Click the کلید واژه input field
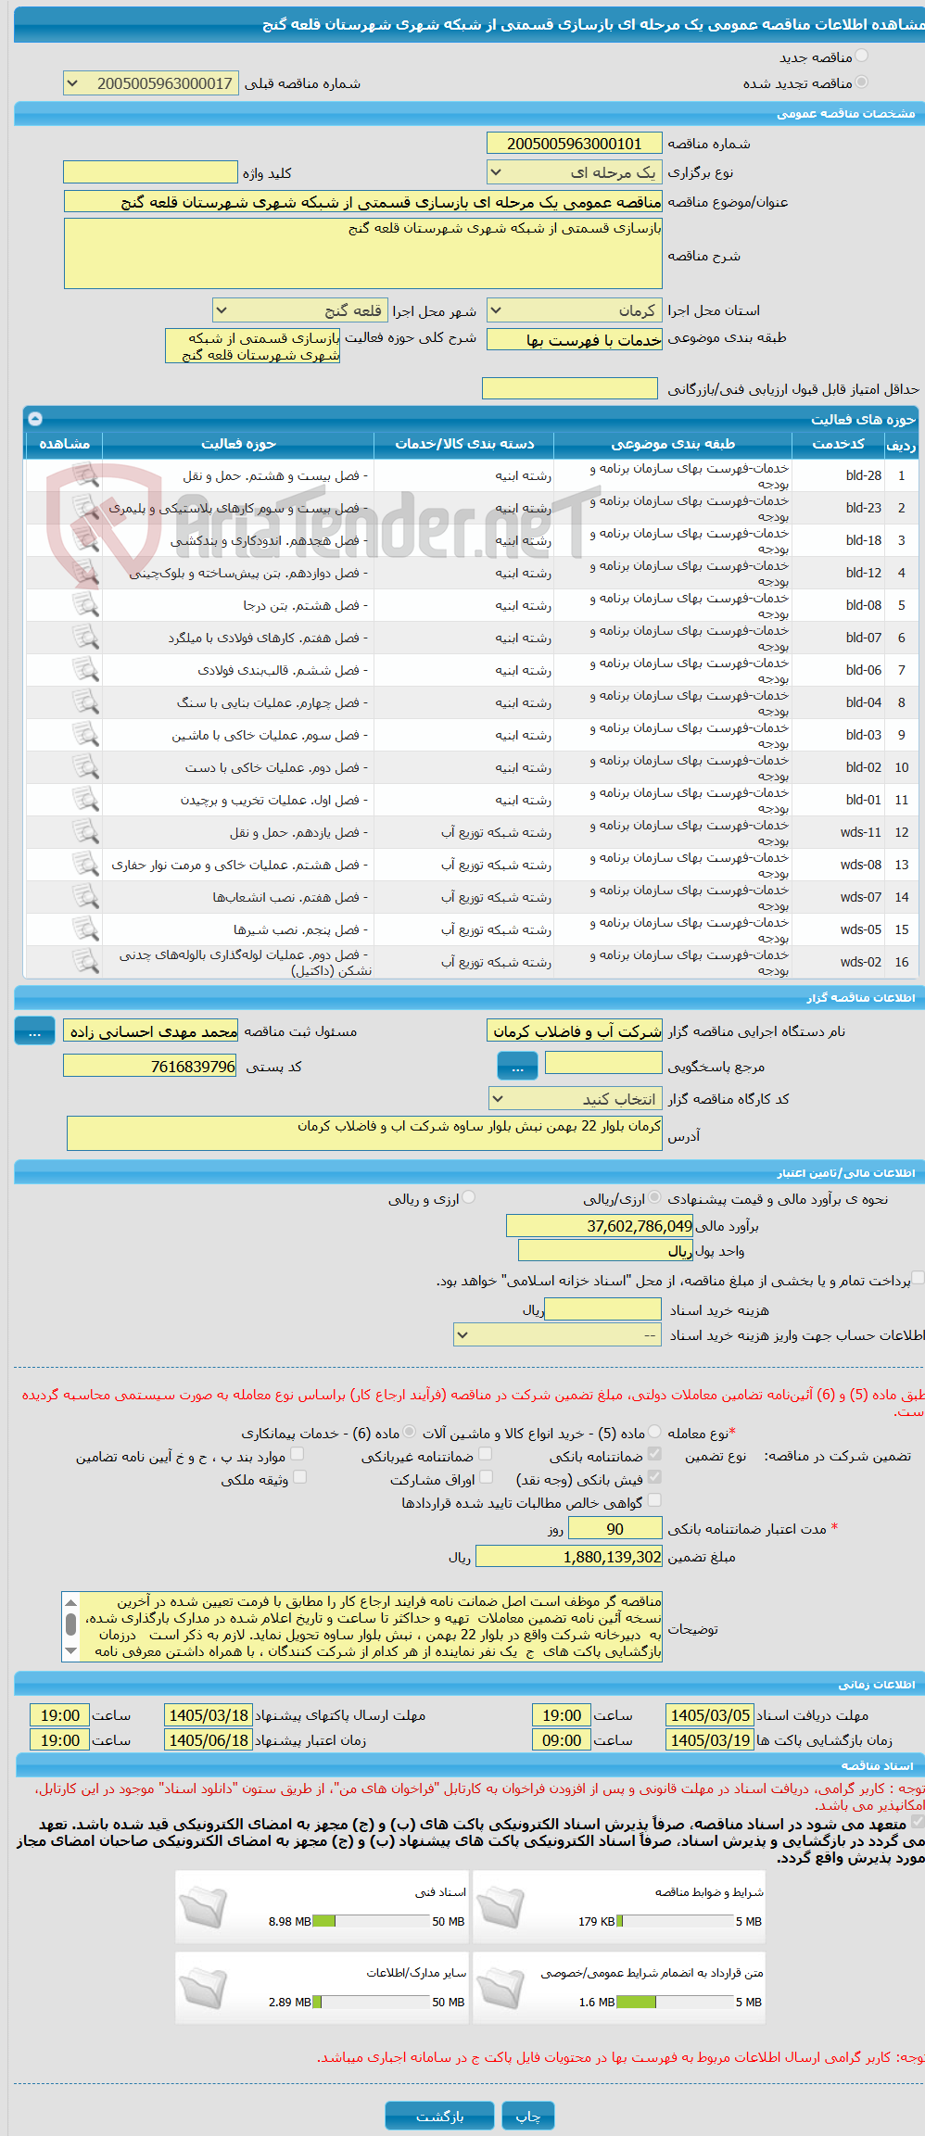 click(150, 172)
